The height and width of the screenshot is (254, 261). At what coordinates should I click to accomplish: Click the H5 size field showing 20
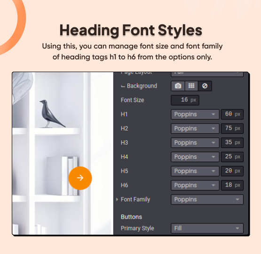tap(232, 171)
